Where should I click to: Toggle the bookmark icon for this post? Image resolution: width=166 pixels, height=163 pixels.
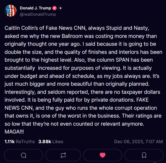tap(144, 155)
